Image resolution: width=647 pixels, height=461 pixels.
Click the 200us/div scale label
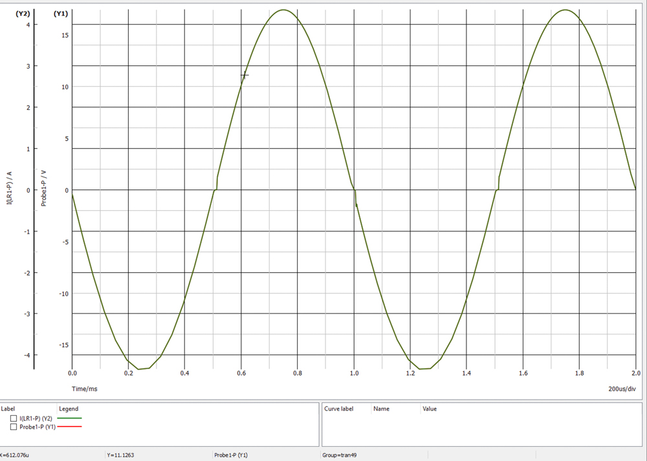pyautogui.click(x=622, y=389)
